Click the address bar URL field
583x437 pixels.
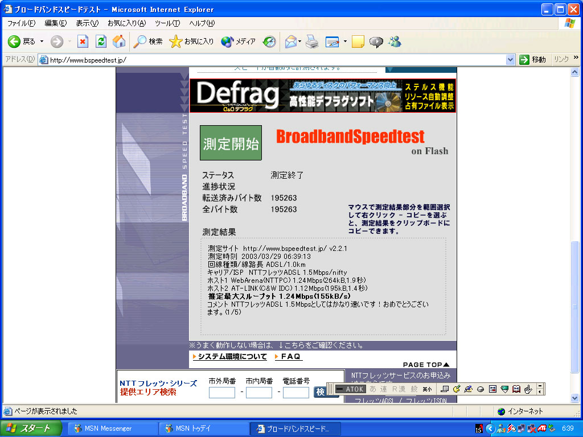click(276, 59)
